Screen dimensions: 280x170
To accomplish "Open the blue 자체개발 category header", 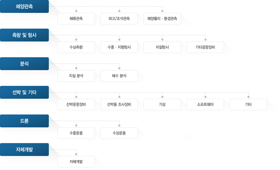I will tap(24, 149).
